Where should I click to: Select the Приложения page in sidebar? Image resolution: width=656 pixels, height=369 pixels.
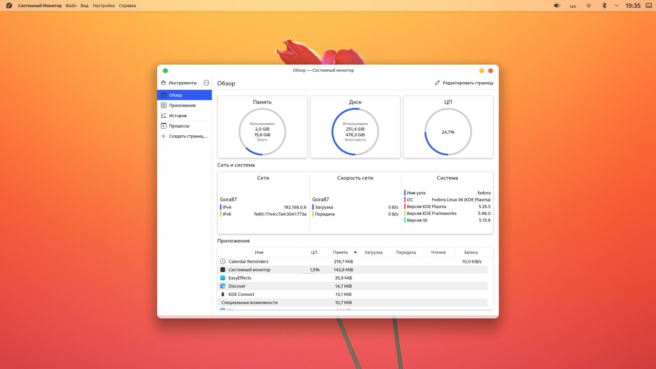(x=184, y=105)
